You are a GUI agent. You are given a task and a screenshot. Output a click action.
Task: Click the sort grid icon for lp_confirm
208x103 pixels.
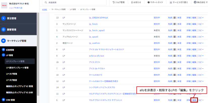[175, 43]
